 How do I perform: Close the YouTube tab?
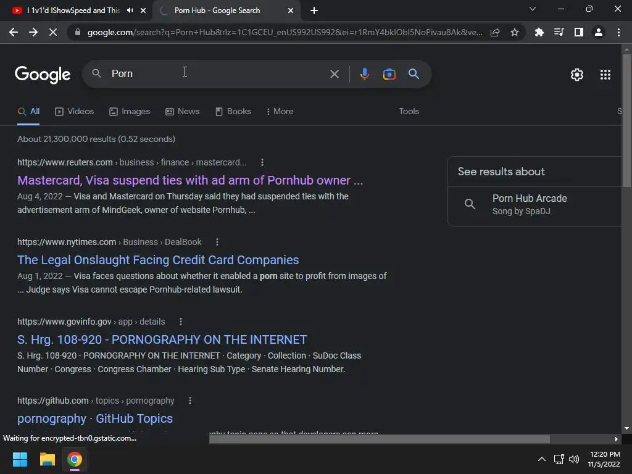(143, 10)
